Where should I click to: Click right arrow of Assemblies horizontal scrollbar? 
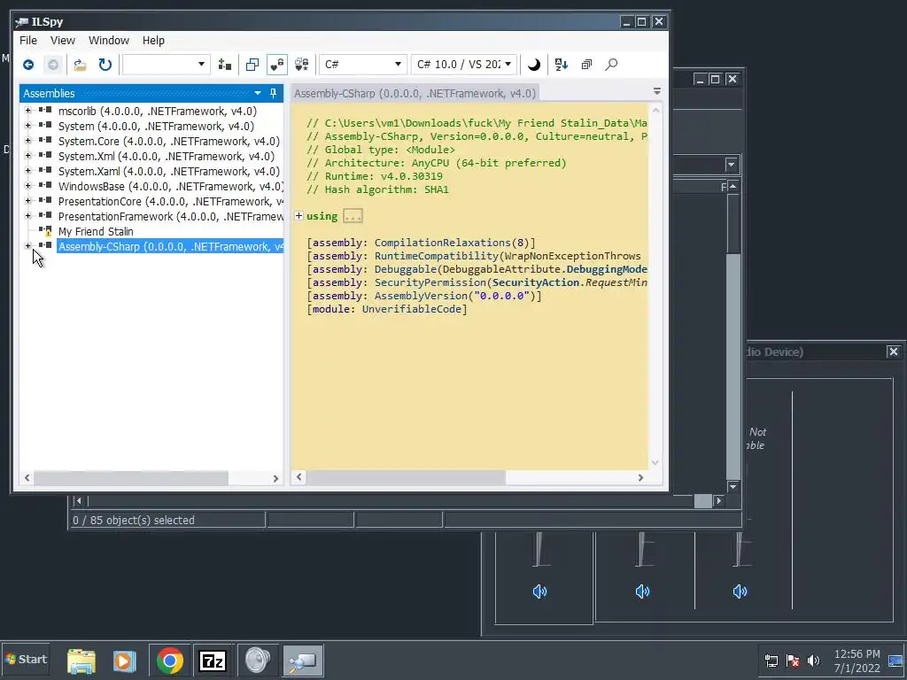tap(275, 478)
